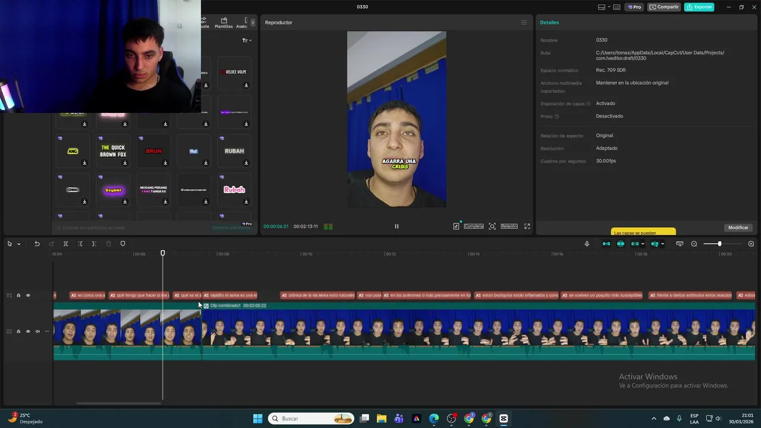Image resolution: width=761 pixels, height=428 pixels.
Task: Toggle main track magnet
Action: click(606, 244)
